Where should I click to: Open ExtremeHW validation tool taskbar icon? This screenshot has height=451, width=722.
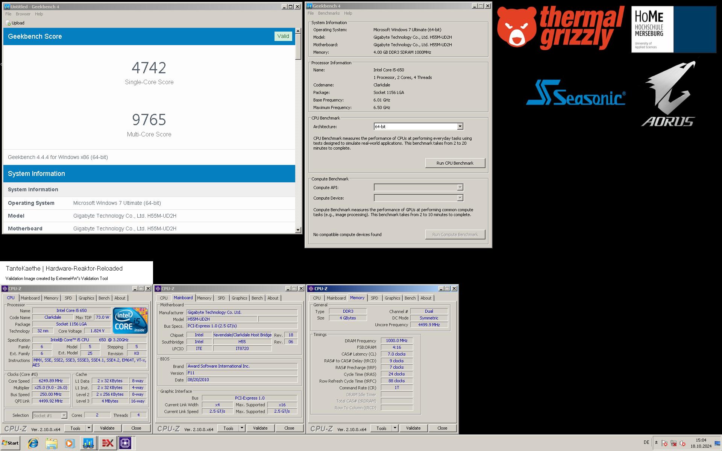click(108, 443)
